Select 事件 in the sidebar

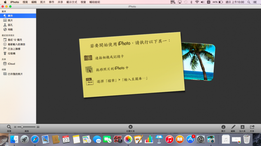(18, 16)
